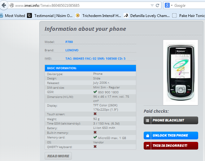Click the green Memory card check mark
This screenshot has height=161, width=205.
click(95, 138)
